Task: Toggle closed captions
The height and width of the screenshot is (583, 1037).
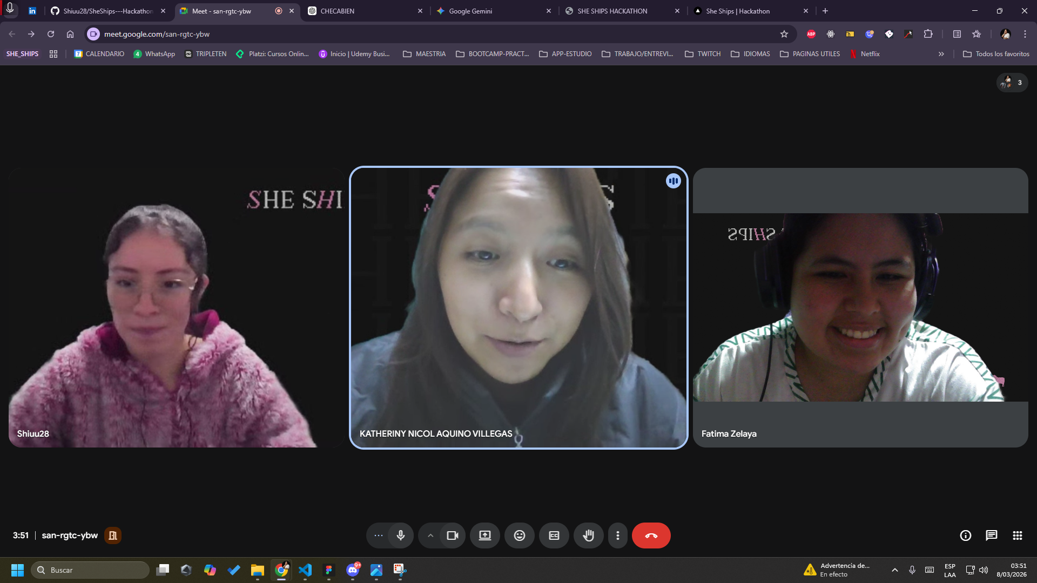Action: point(554,535)
